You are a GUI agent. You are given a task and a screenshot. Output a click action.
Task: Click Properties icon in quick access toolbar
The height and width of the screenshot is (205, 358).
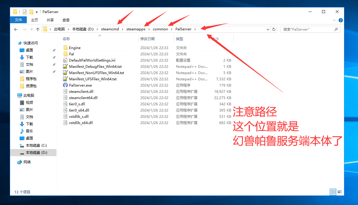[x=25, y=12]
